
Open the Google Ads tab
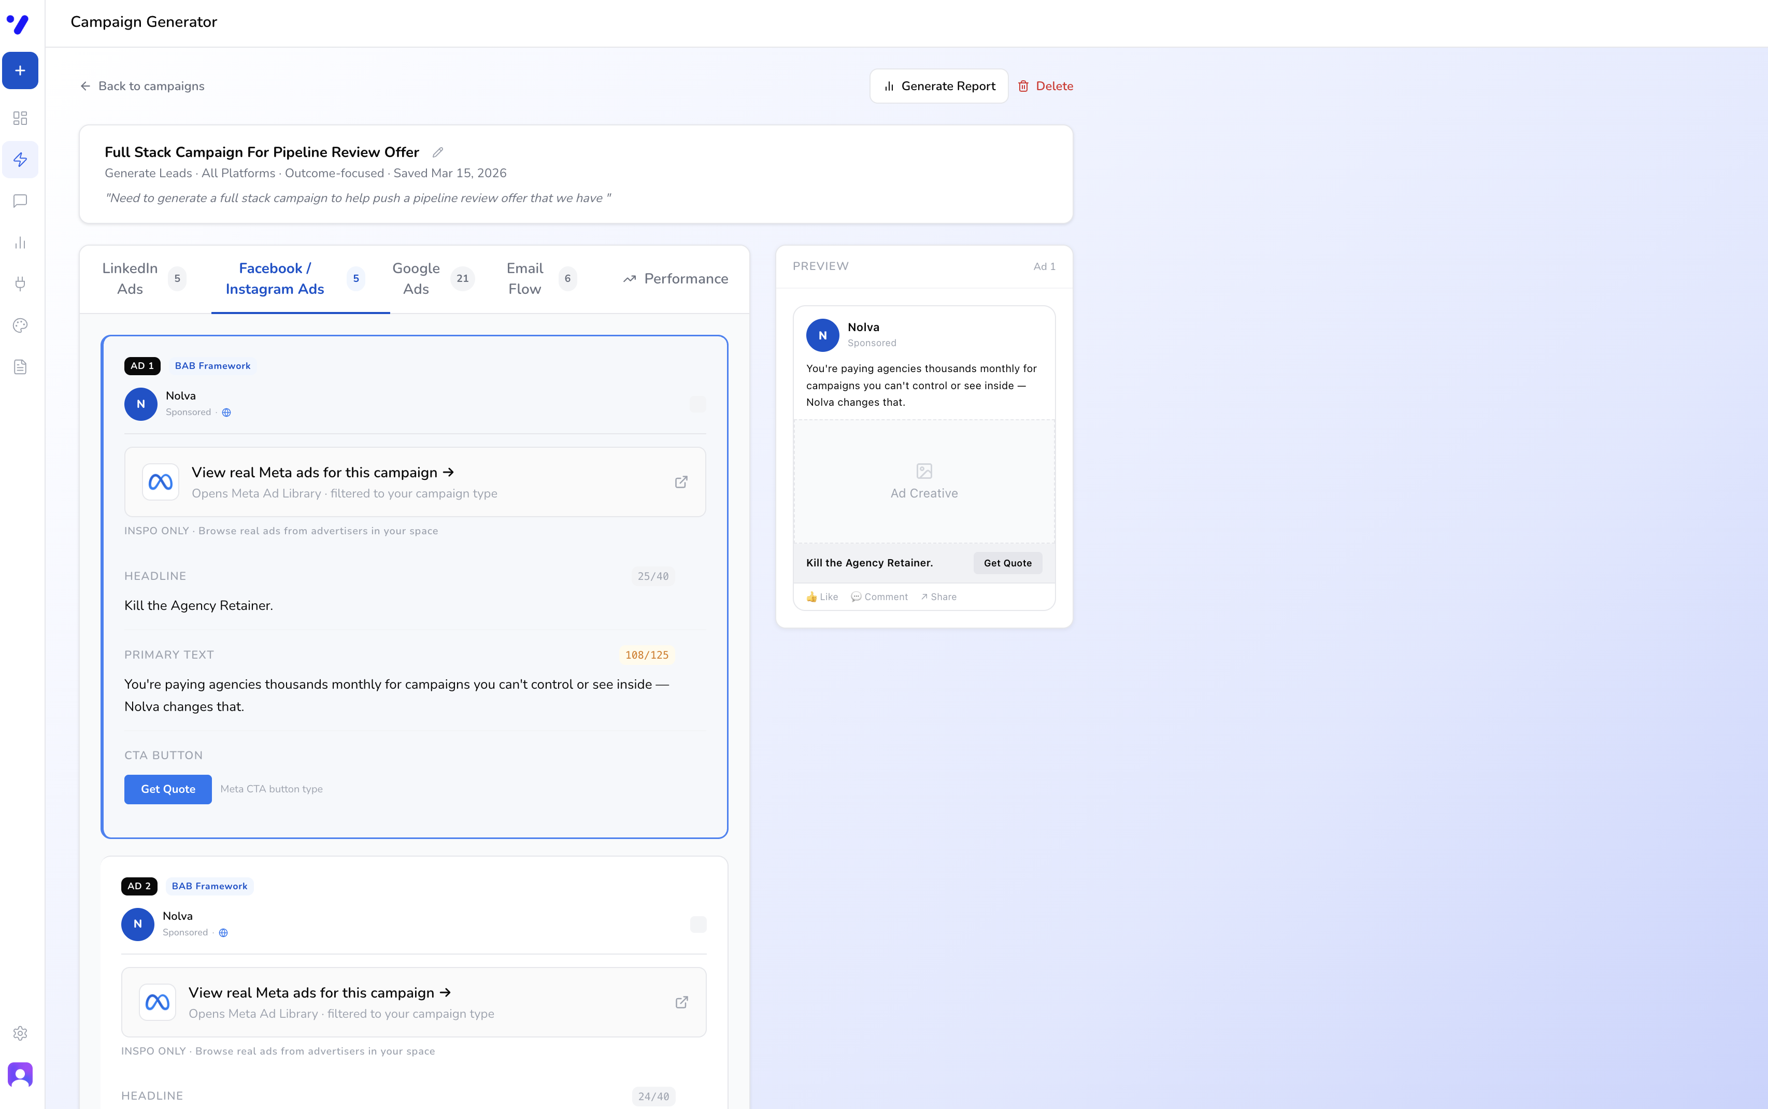point(415,279)
